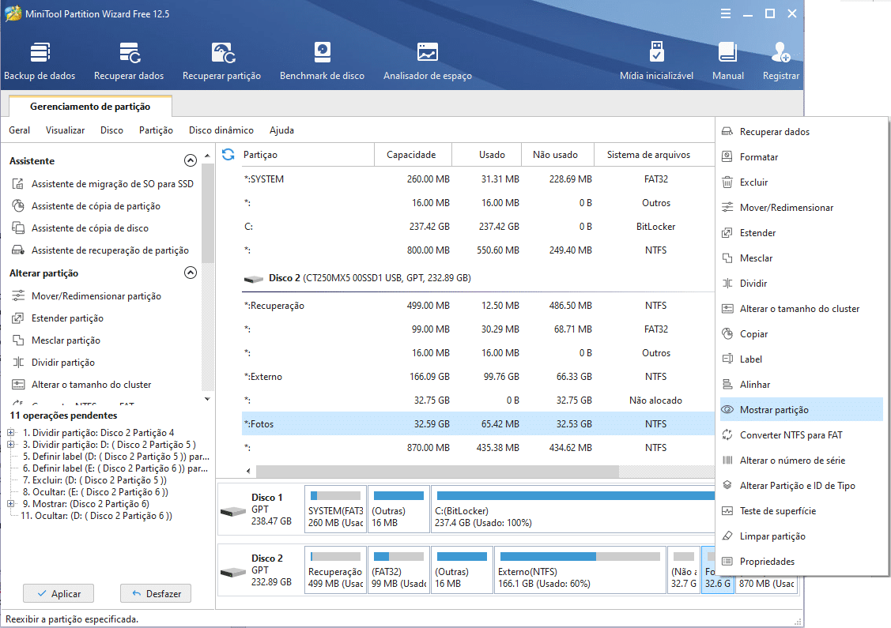
Task: Expand pending operation 3 Dividir partição D:
Action: coord(11,445)
